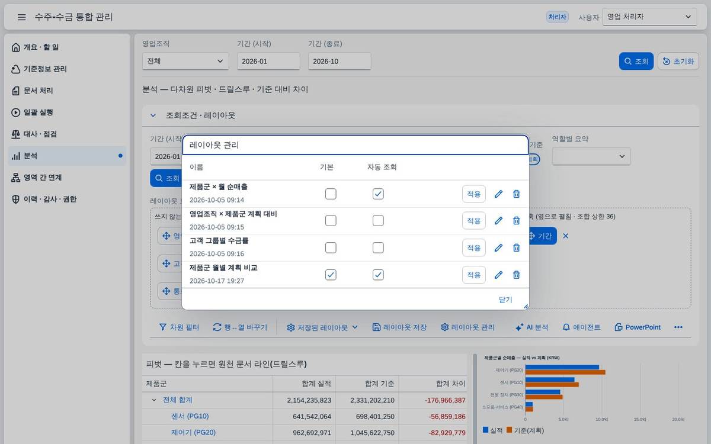Toggle 자동 조회 for 영업조직 × 제품군 계획 대비
711x444 pixels.
[378, 220]
